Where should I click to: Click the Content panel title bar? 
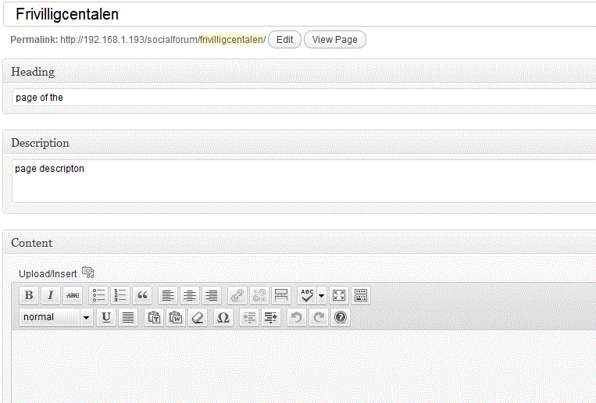click(299, 243)
